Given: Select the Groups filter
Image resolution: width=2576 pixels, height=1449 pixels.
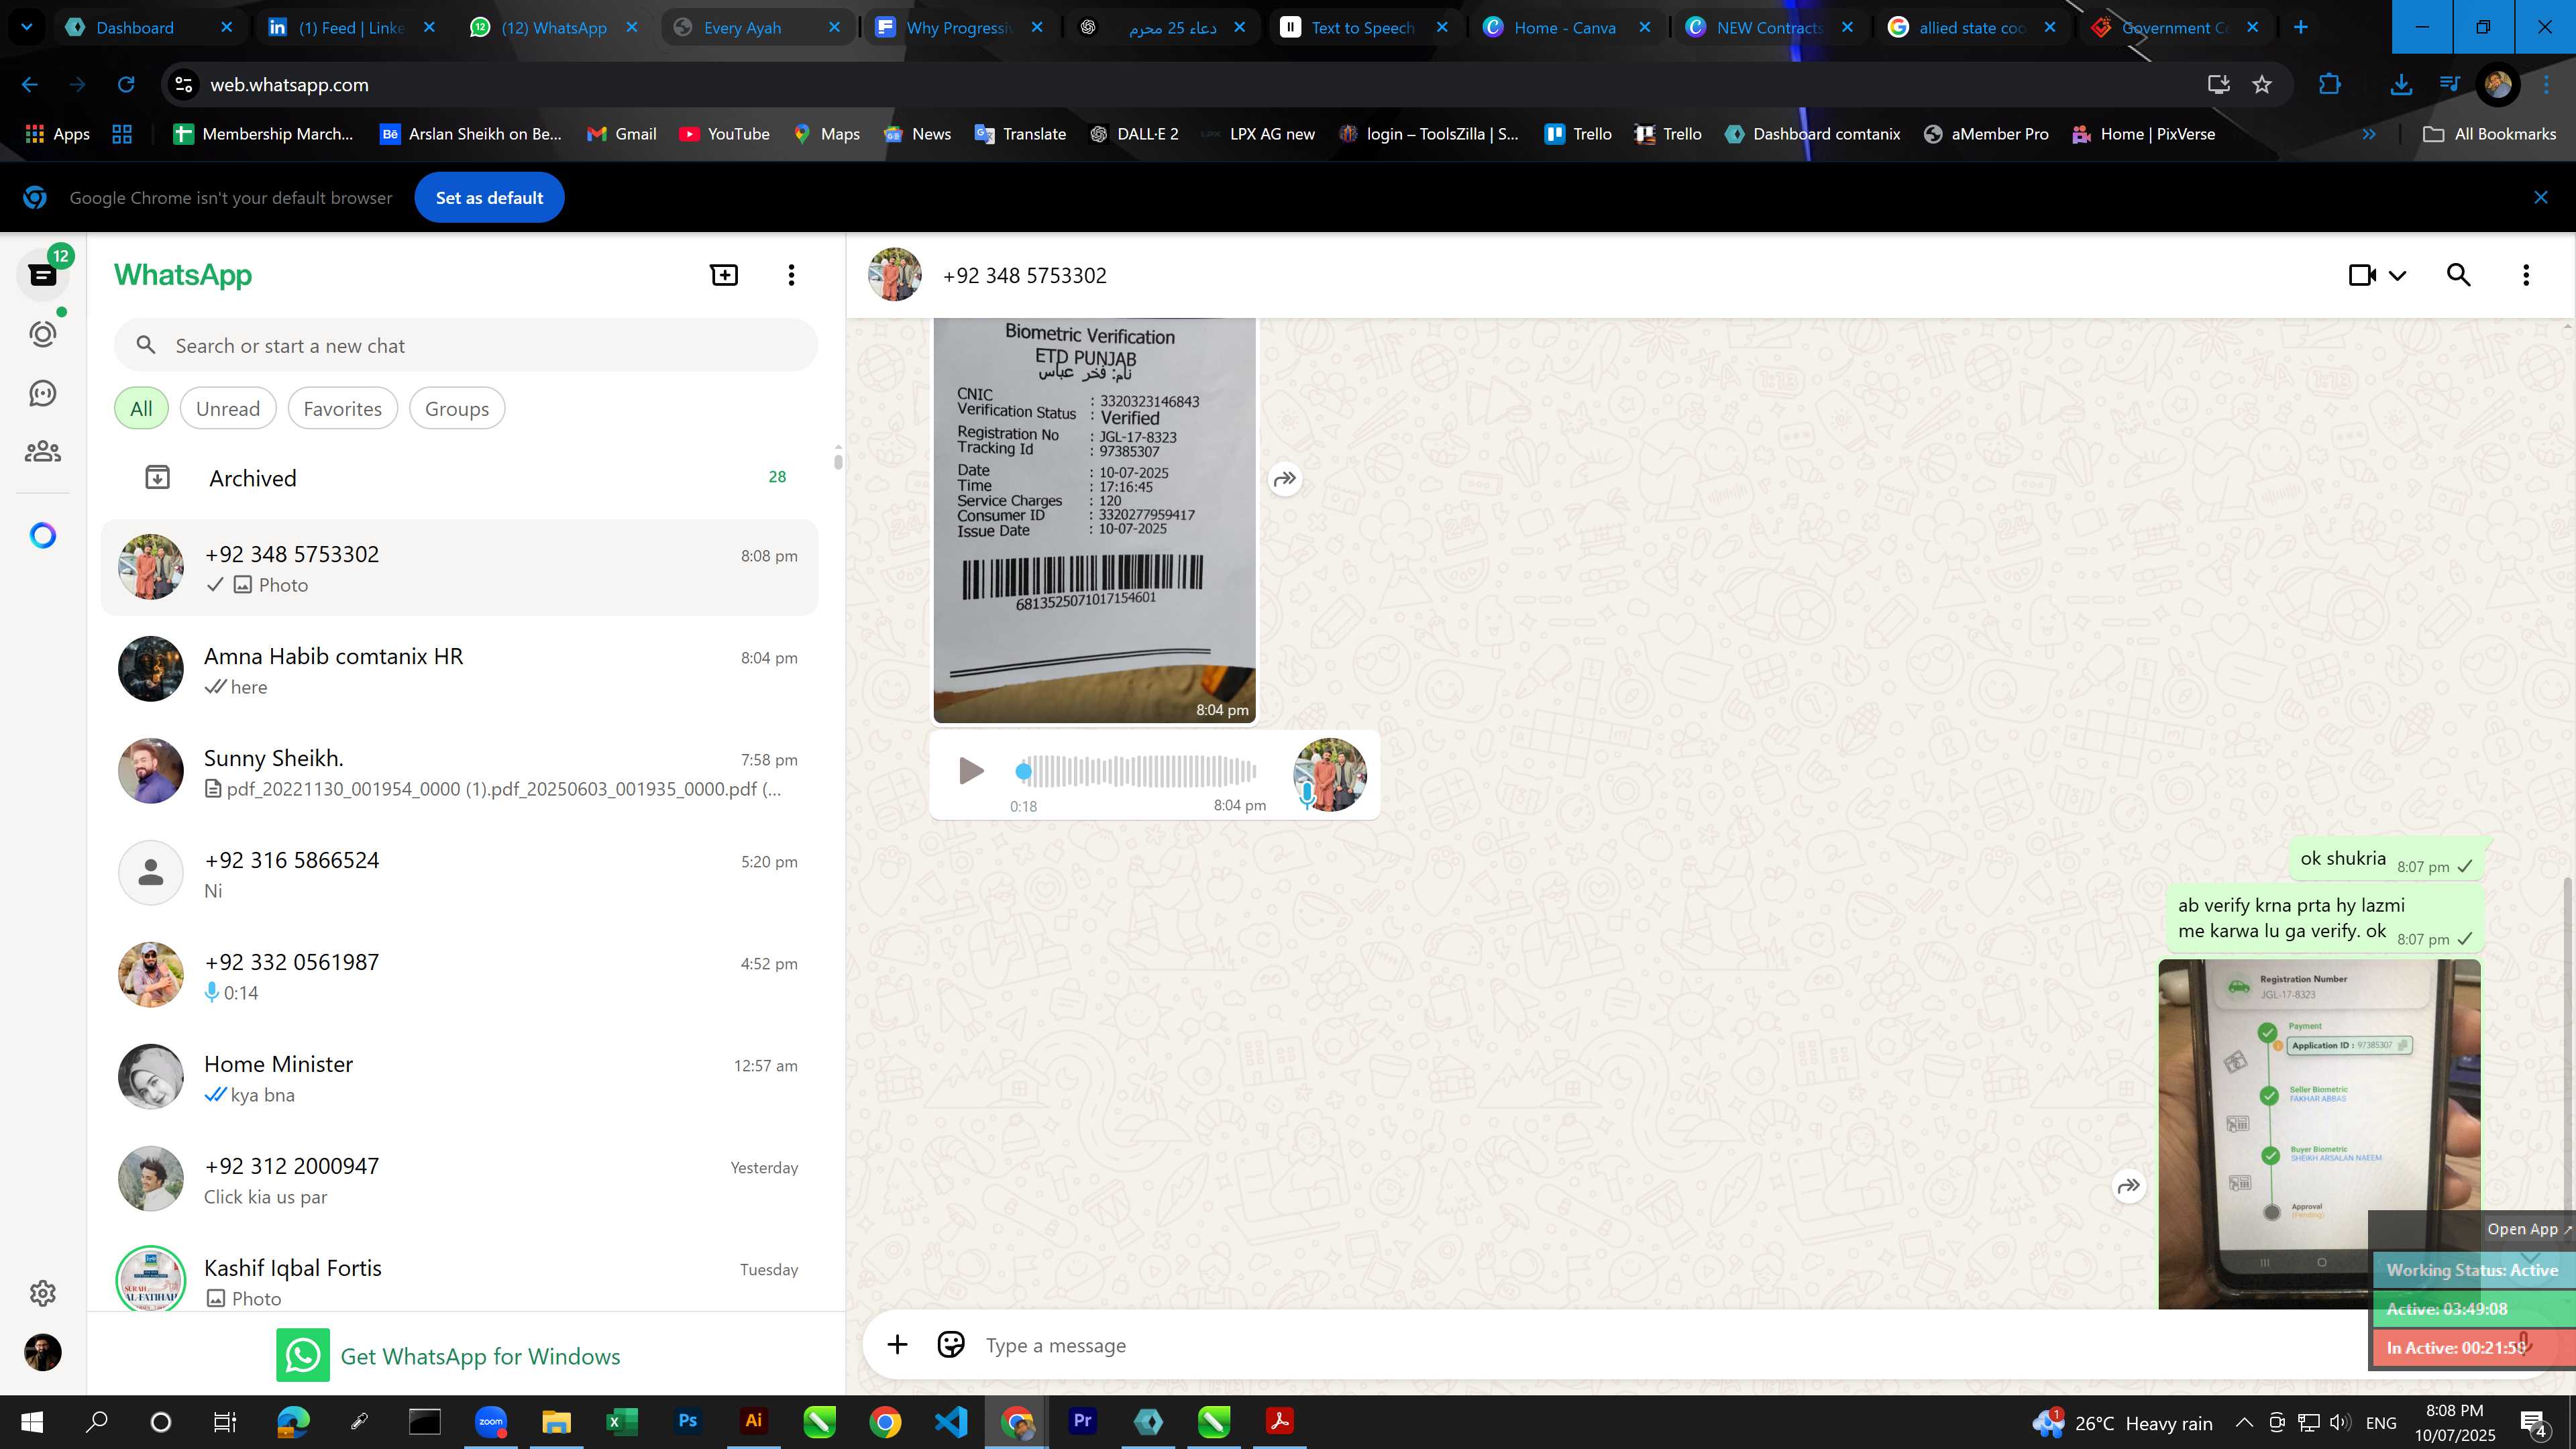Looking at the screenshot, I should pyautogui.click(x=457, y=409).
